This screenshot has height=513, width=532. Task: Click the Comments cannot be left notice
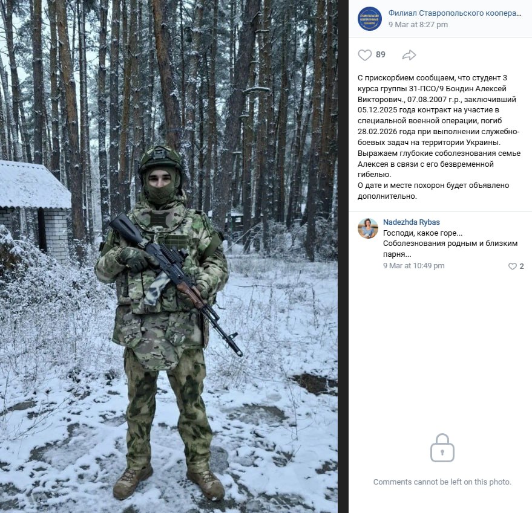click(442, 482)
